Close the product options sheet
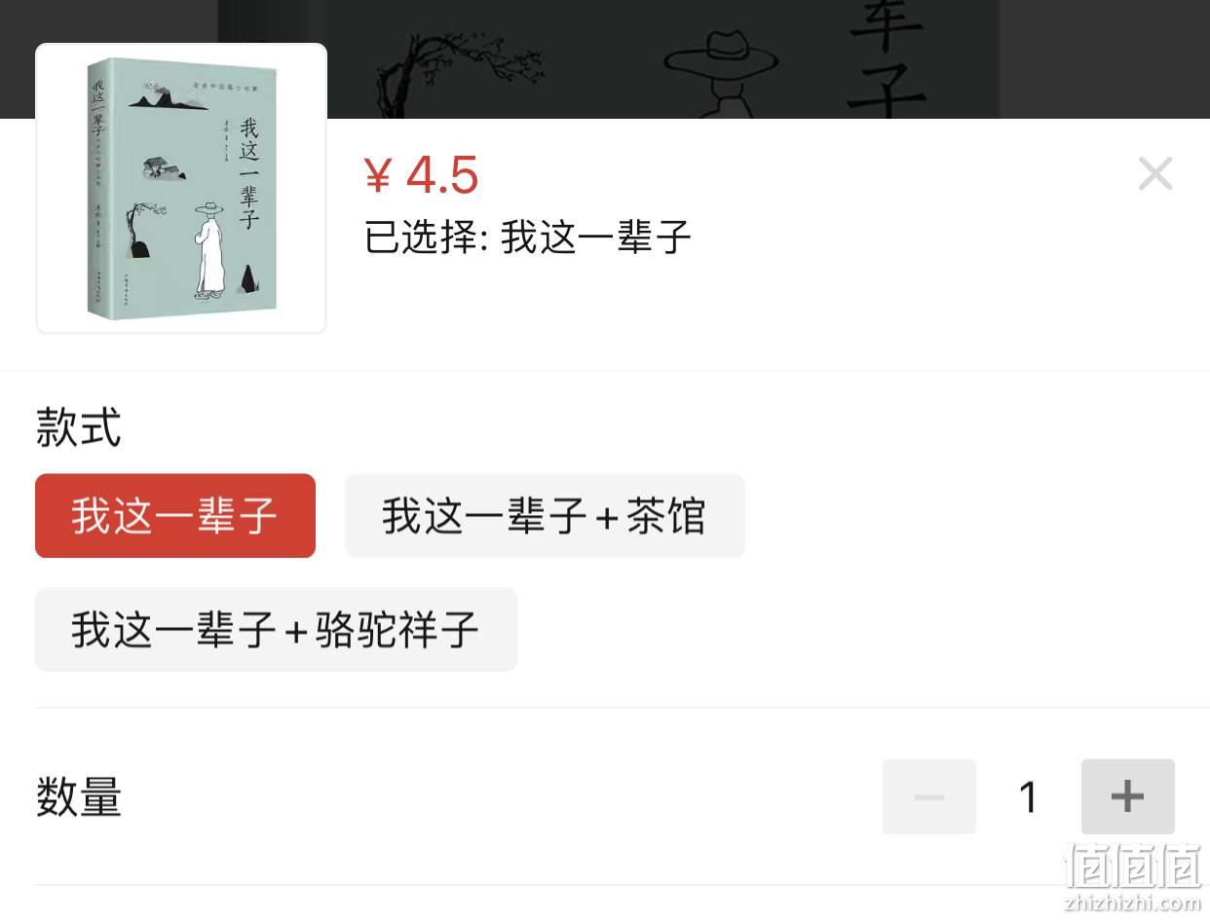 pyautogui.click(x=1155, y=174)
